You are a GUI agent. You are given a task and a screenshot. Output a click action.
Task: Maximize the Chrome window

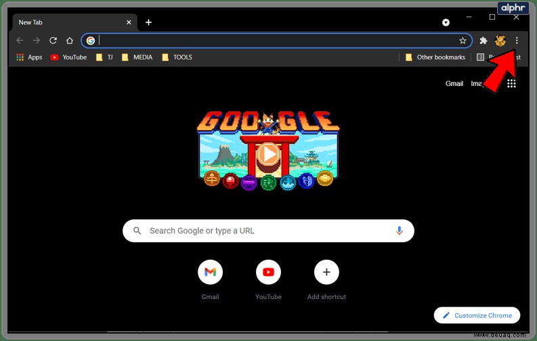(492, 17)
